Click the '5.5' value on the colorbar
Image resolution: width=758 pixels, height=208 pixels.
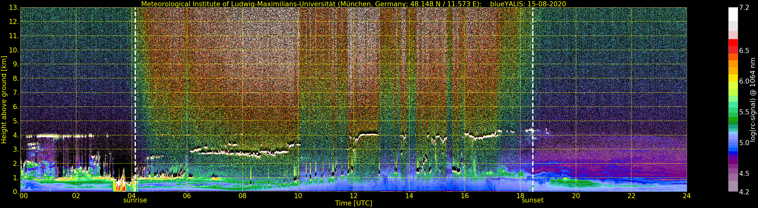744,112
